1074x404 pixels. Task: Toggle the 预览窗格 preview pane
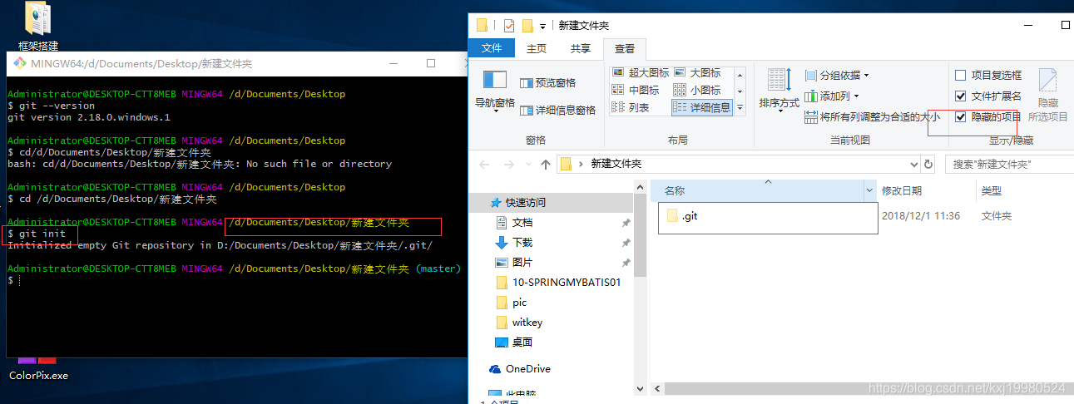[x=547, y=83]
